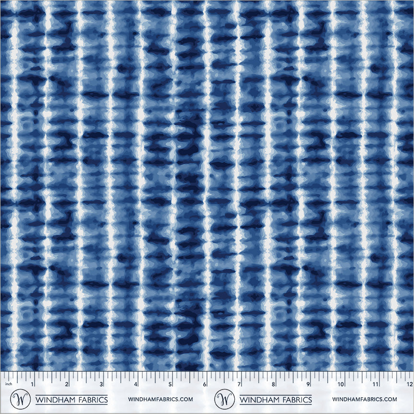Click the blue shibori fabric swatch image
Viewport: 414px width, 414px height.
pos(207,185)
